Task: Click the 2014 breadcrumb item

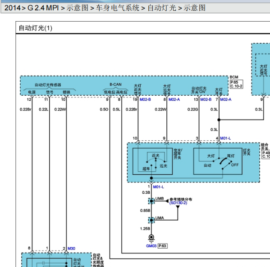Action: [x=12, y=8]
